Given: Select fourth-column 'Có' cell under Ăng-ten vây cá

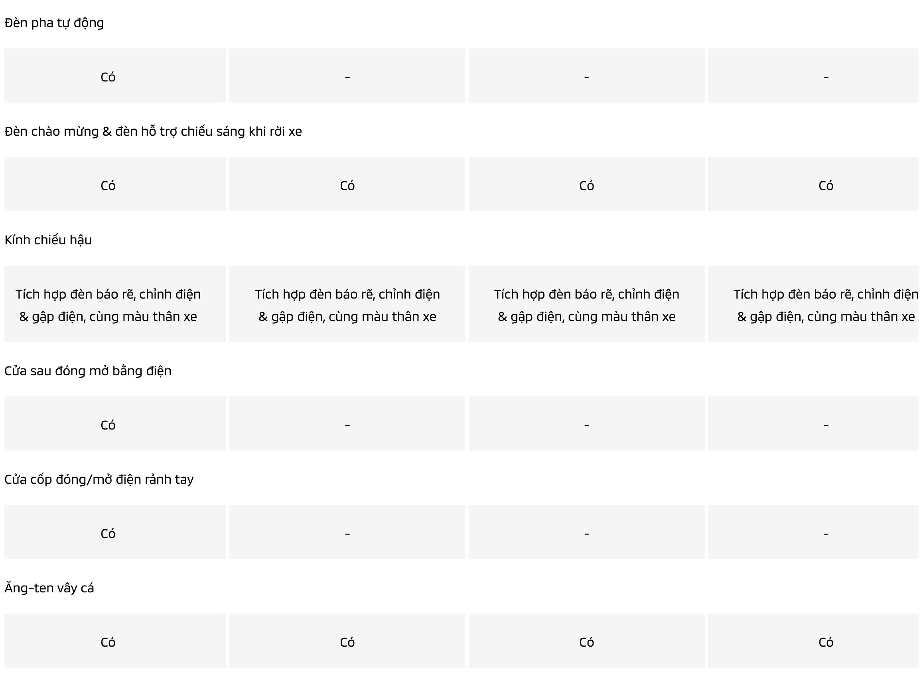Looking at the screenshot, I should [826, 642].
